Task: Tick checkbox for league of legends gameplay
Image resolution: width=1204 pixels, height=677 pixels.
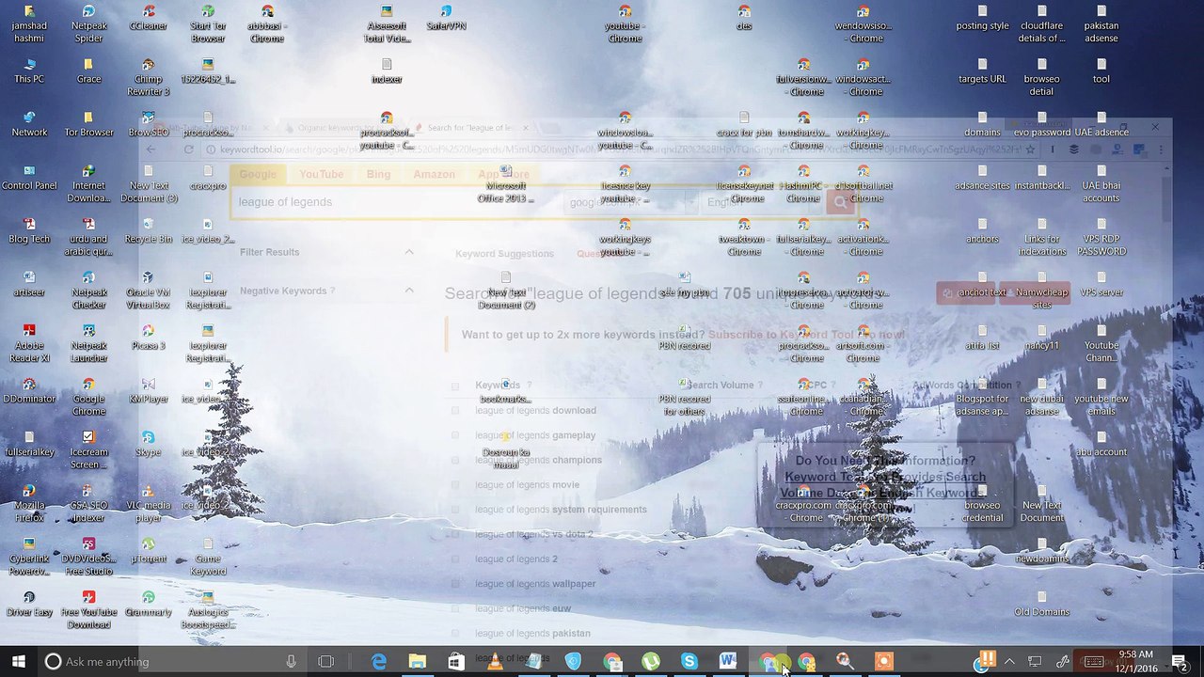Action: 455,435
